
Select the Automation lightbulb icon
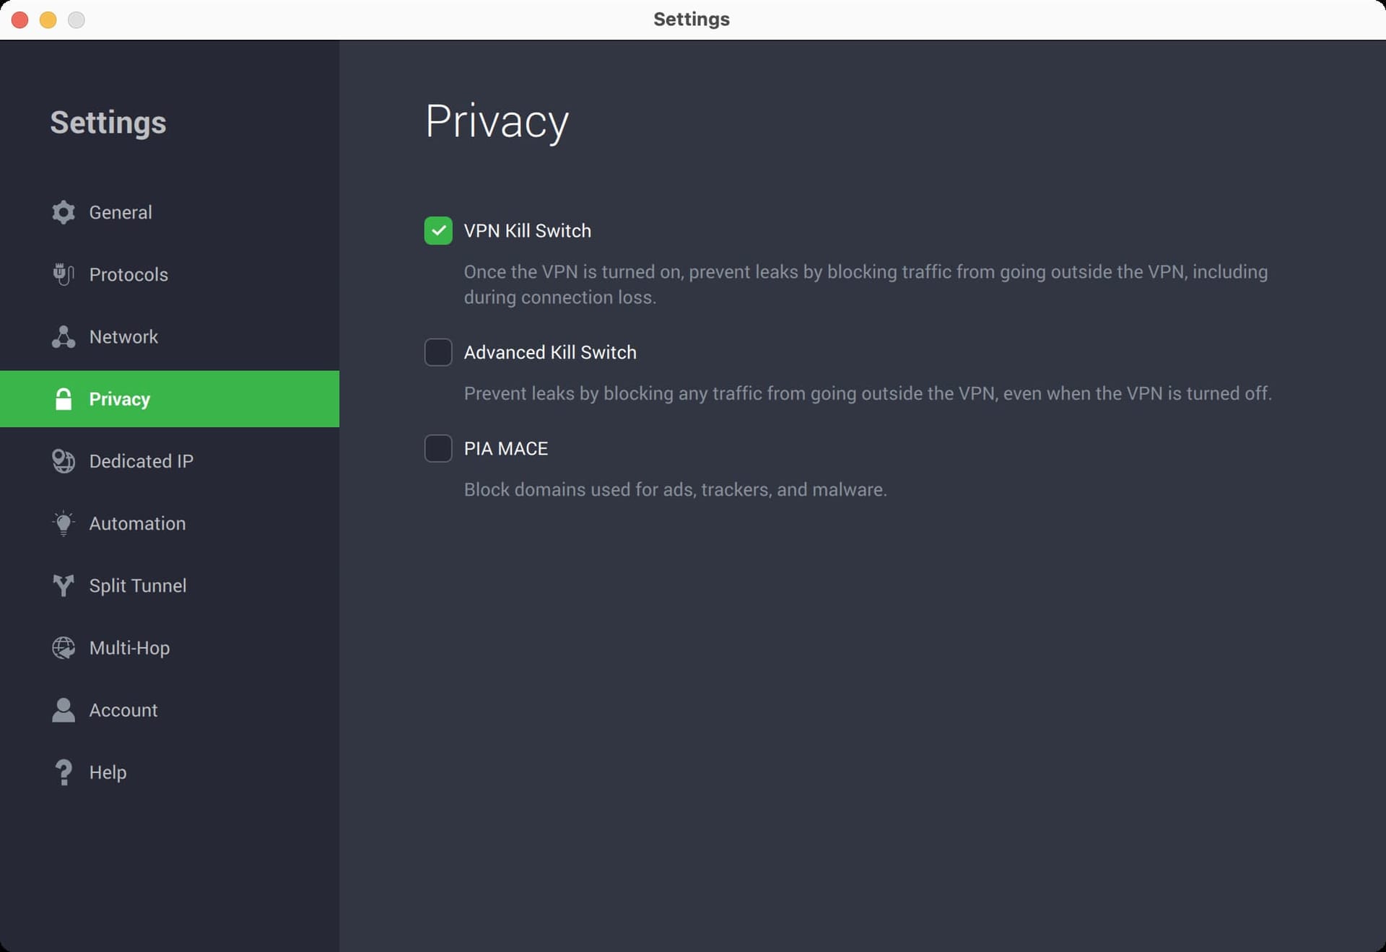pos(64,523)
